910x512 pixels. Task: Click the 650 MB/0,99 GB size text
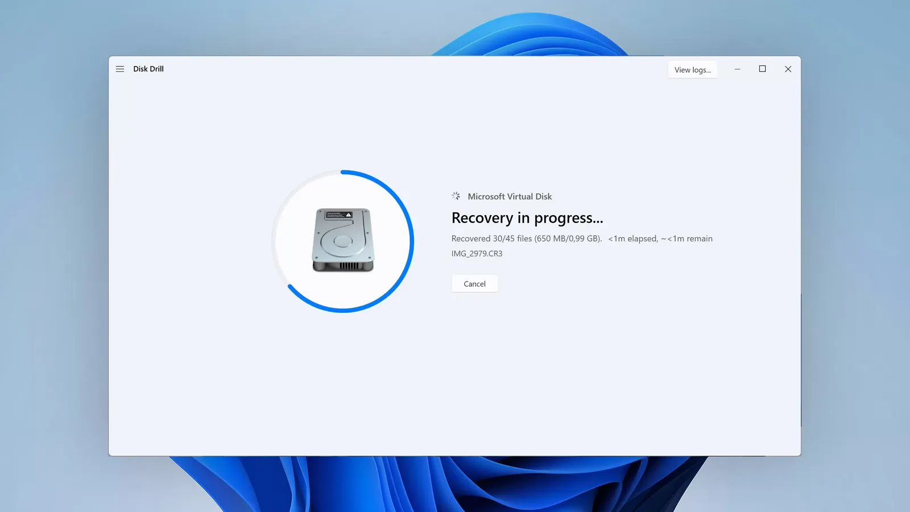pos(568,239)
